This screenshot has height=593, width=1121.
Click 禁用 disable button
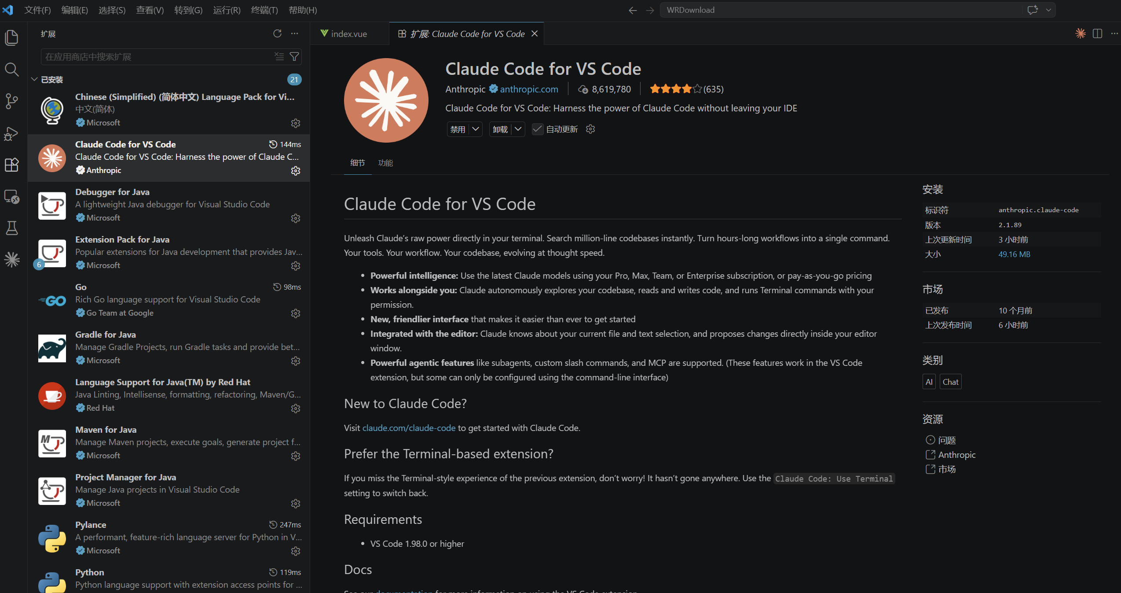point(458,129)
